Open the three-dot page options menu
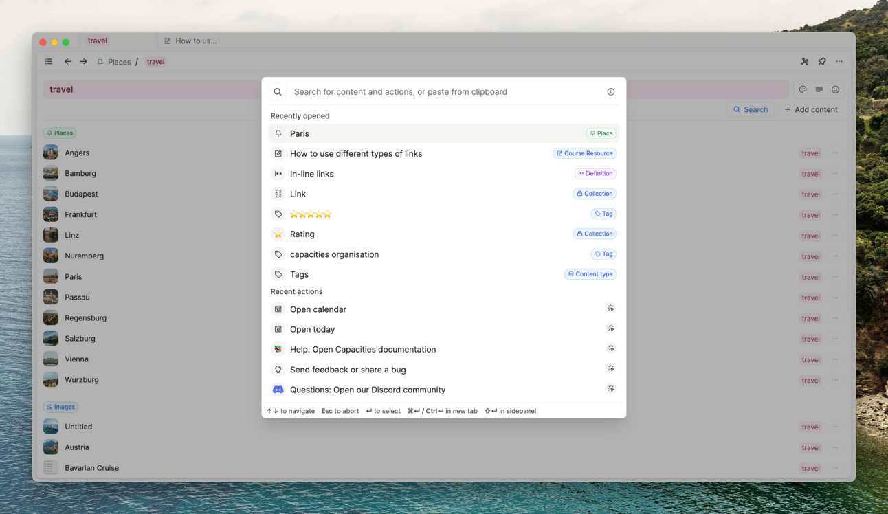 coord(839,62)
